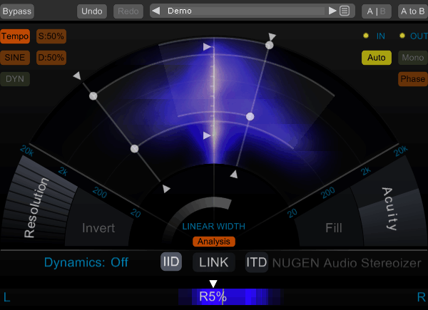The height and width of the screenshot is (310, 428).
Task: Click the Bypass button
Action: pos(17,11)
